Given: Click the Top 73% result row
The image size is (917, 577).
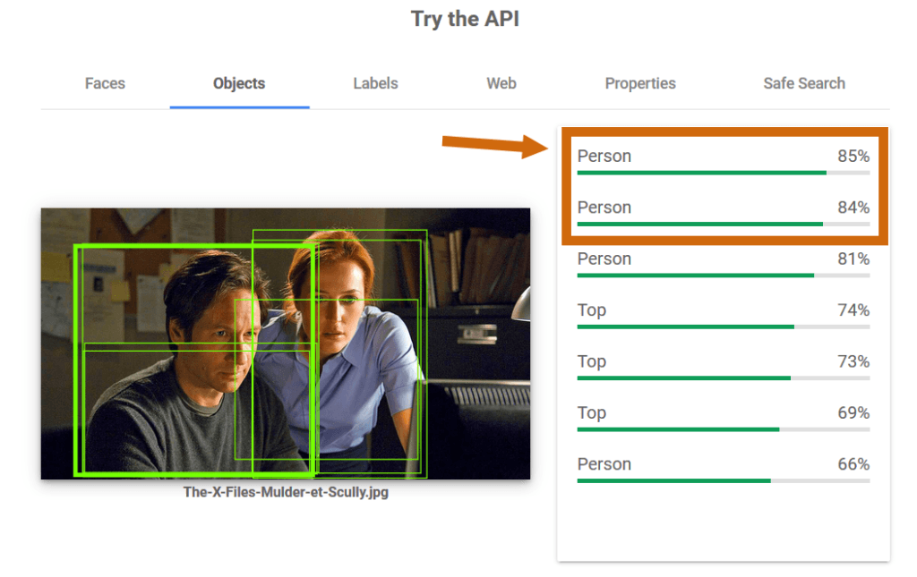Looking at the screenshot, I should (724, 366).
